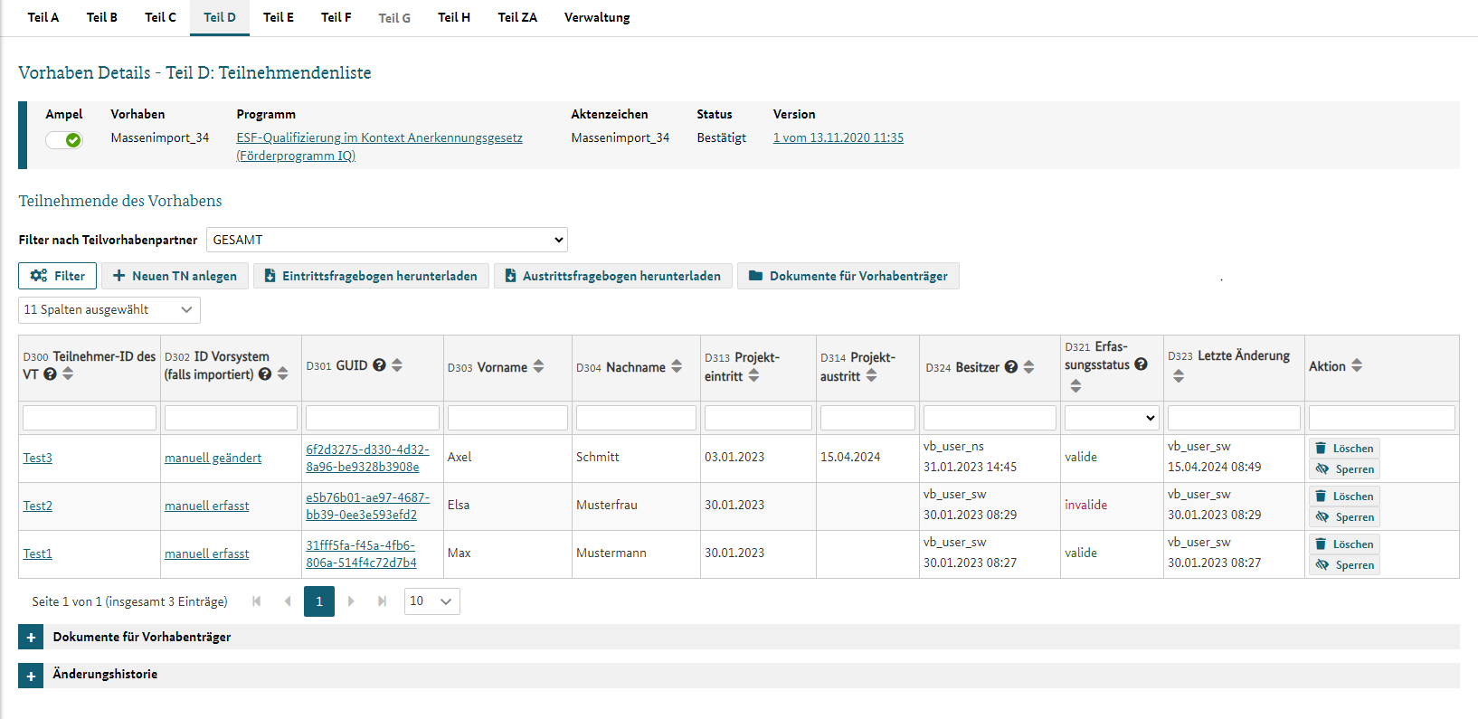Sort by Besitzer column
This screenshot has height=719, width=1478.
pyautogui.click(x=1028, y=366)
